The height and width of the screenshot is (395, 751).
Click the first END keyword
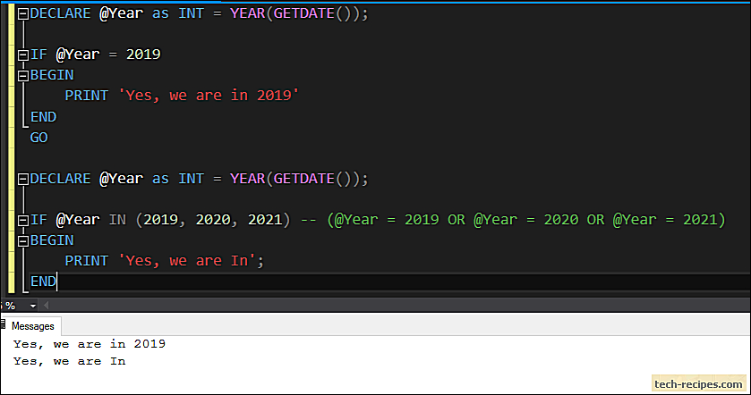[43, 117]
